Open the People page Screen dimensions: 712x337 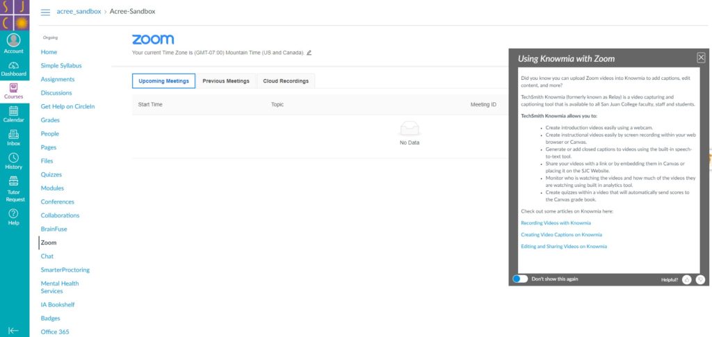click(x=50, y=134)
